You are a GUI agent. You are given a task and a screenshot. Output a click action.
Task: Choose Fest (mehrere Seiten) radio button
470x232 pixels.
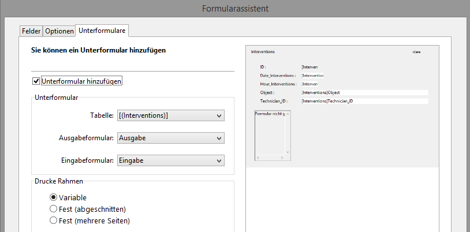click(54, 220)
